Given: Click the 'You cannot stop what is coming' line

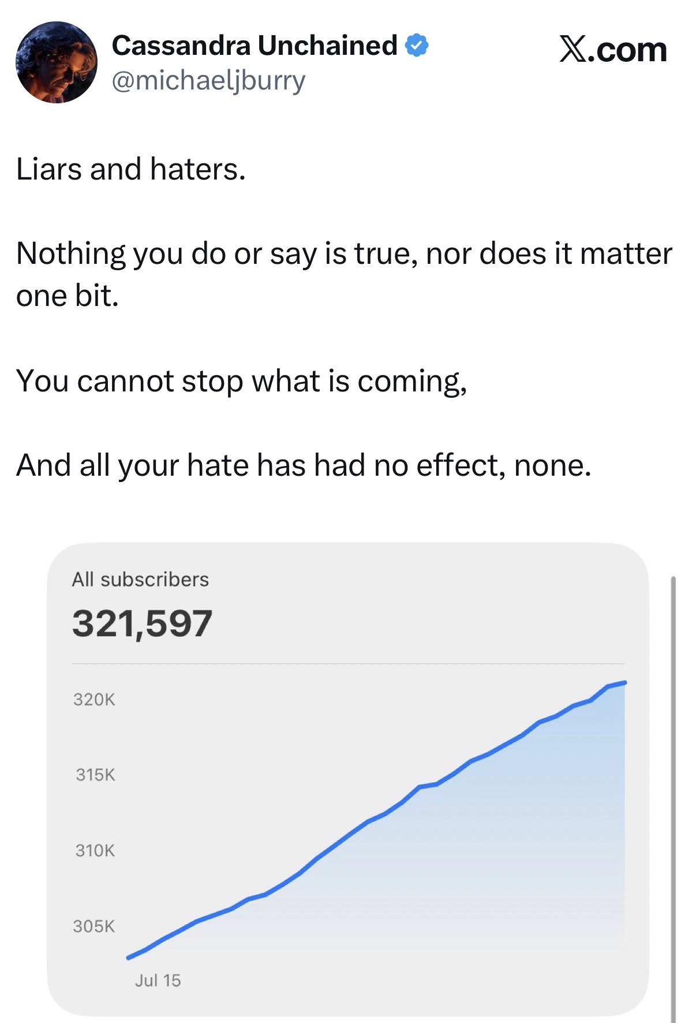Looking at the screenshot, I should (x=242, y=382).
